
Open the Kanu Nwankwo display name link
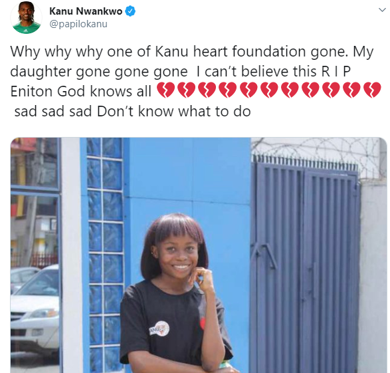coord(86,11)
